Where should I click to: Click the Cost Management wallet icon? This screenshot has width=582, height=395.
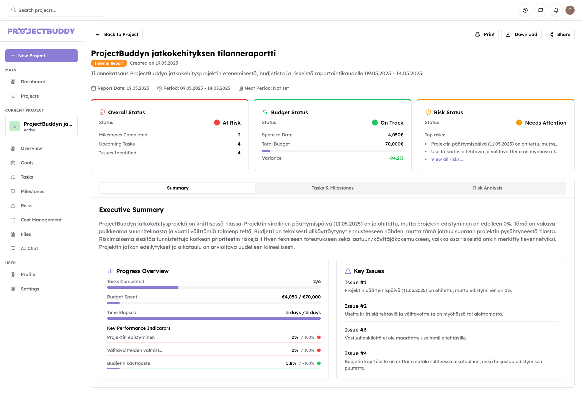coord(13,220)
